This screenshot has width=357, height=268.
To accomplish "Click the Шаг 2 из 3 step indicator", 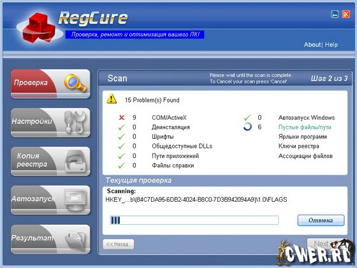I will (329, 78).
